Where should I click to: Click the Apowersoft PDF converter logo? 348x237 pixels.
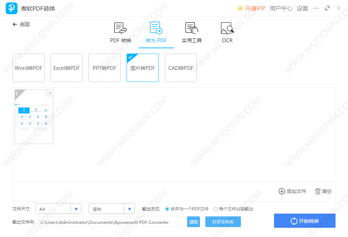[x=11, y=9]
